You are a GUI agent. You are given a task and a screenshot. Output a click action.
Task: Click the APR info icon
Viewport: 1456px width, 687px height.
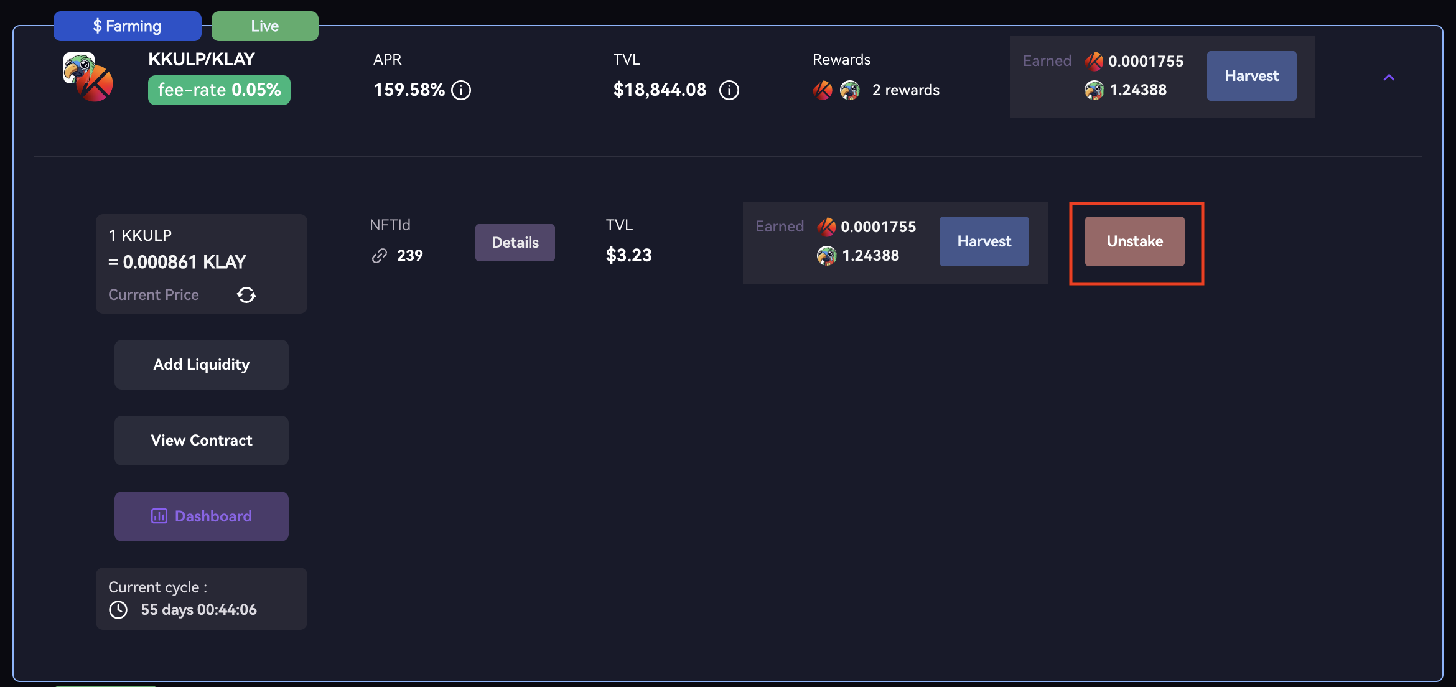coord(461,90)
